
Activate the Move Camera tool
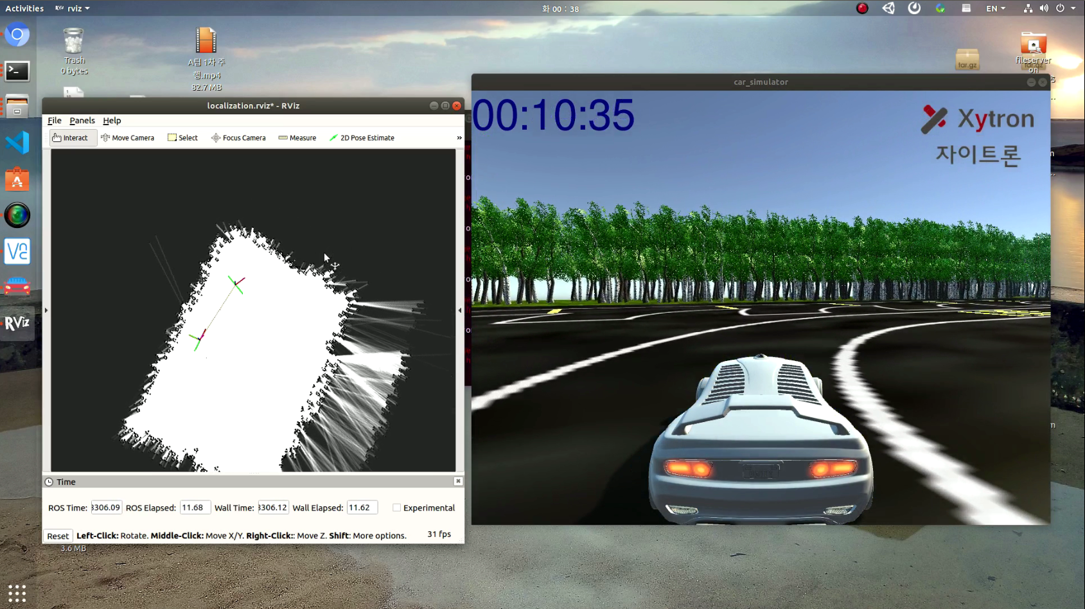[127, 137]
